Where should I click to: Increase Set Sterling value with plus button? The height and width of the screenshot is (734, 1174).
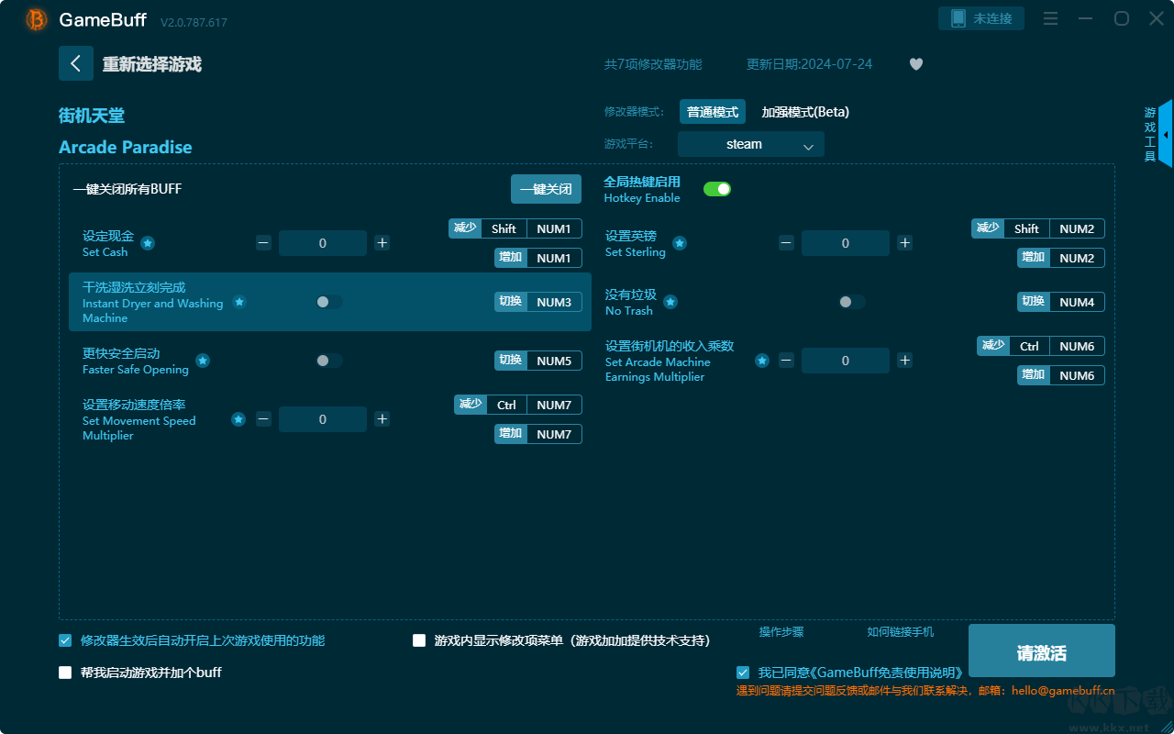pos(905,243)
